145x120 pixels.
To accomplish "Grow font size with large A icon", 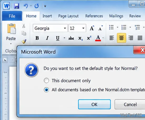I will (x=92, y=28).
